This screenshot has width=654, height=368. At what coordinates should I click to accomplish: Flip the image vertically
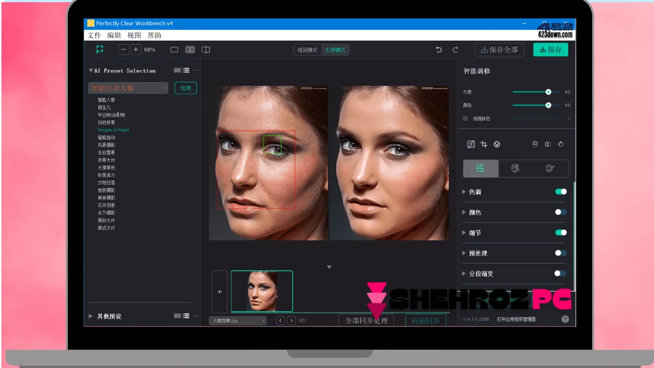coord(535,145)
